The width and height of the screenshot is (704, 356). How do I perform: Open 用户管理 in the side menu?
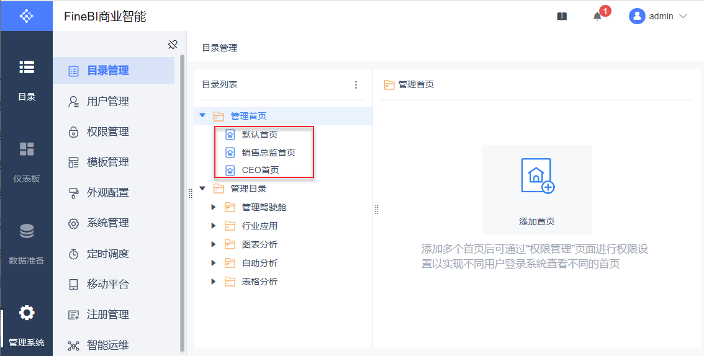[x=107, y=102]
